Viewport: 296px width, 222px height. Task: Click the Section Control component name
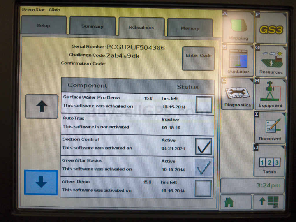81,139
